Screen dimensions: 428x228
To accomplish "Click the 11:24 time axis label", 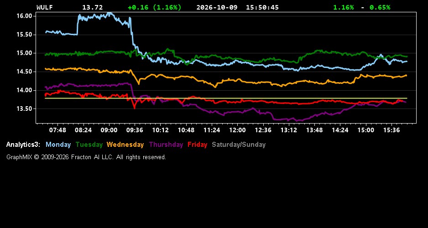I will point(212,130).
